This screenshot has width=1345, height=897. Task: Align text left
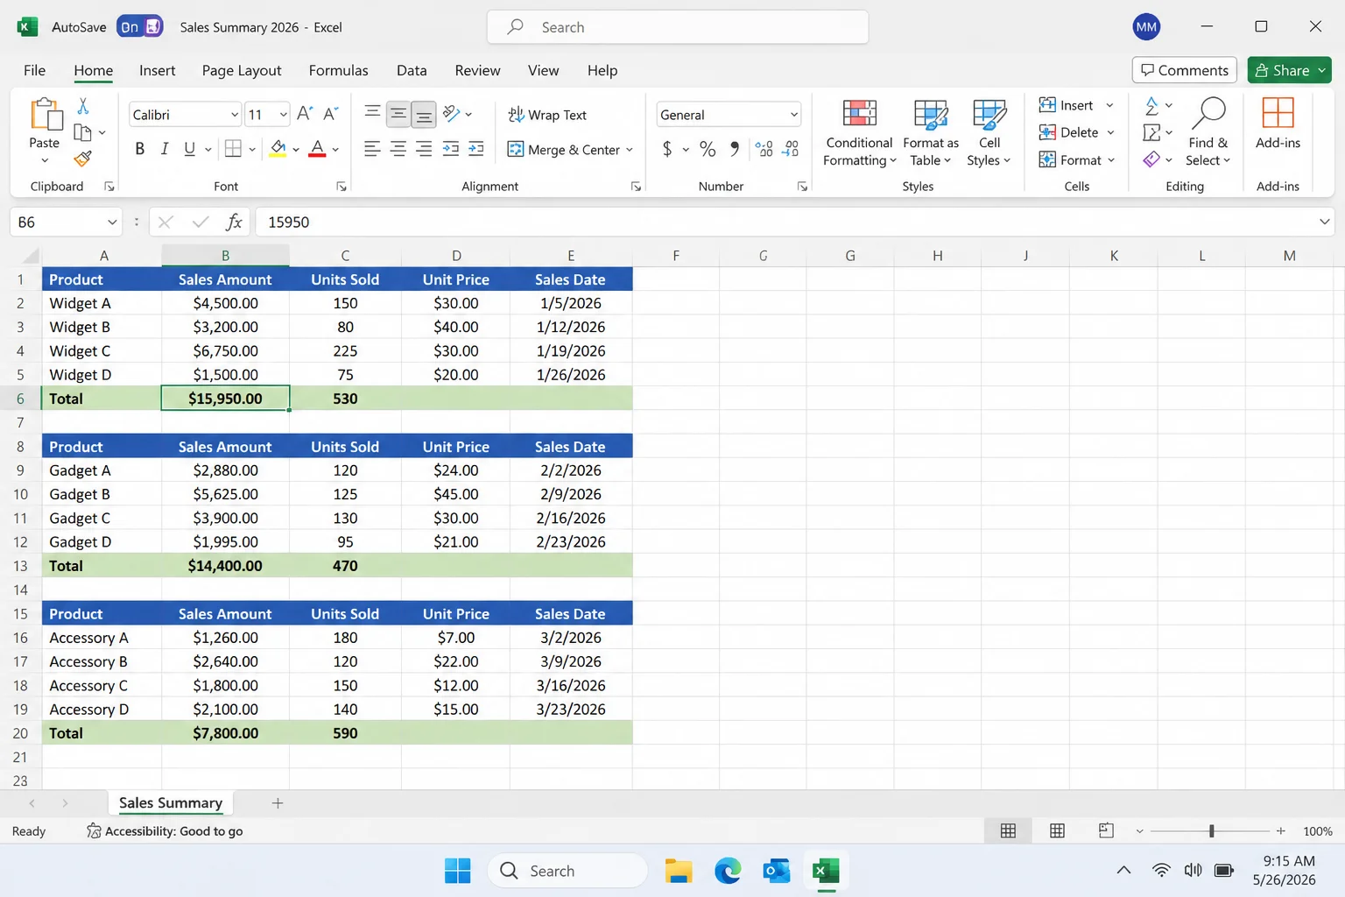coord(372,149)
